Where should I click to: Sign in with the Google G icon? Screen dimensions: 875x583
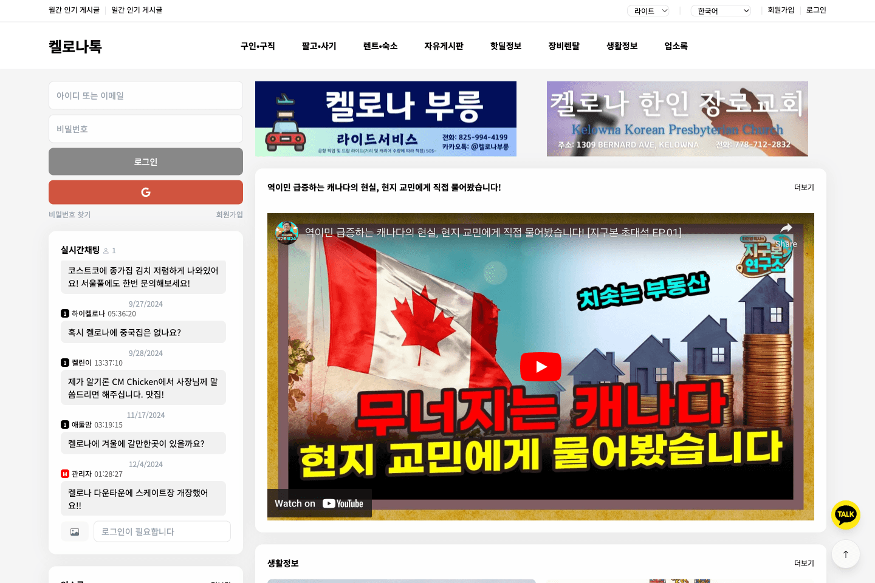pyautogui.click(x=145, y=192)
